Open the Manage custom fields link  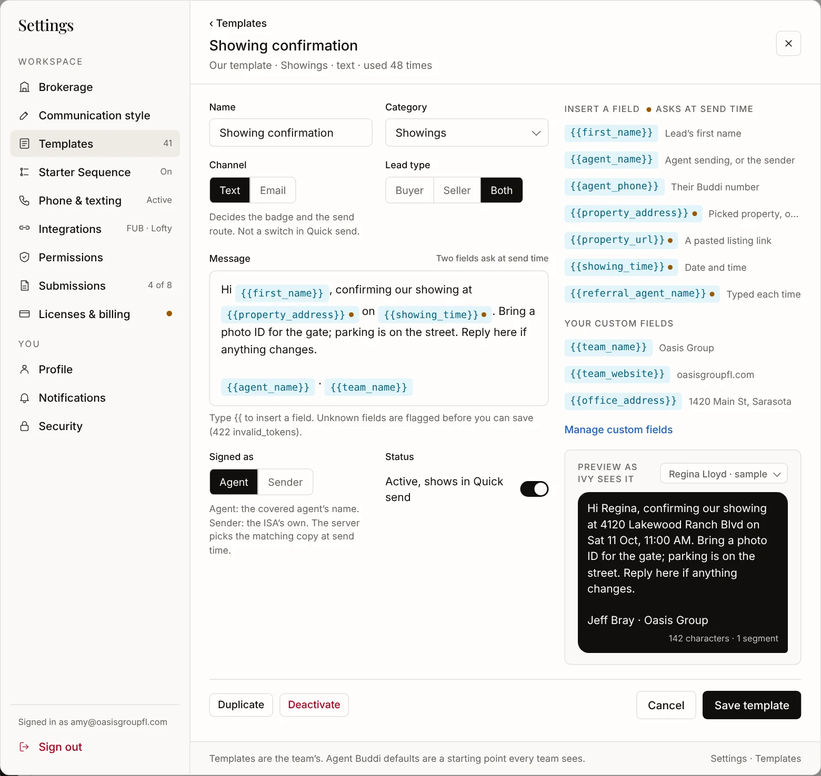pyautogui.click(x=618, y=430)
